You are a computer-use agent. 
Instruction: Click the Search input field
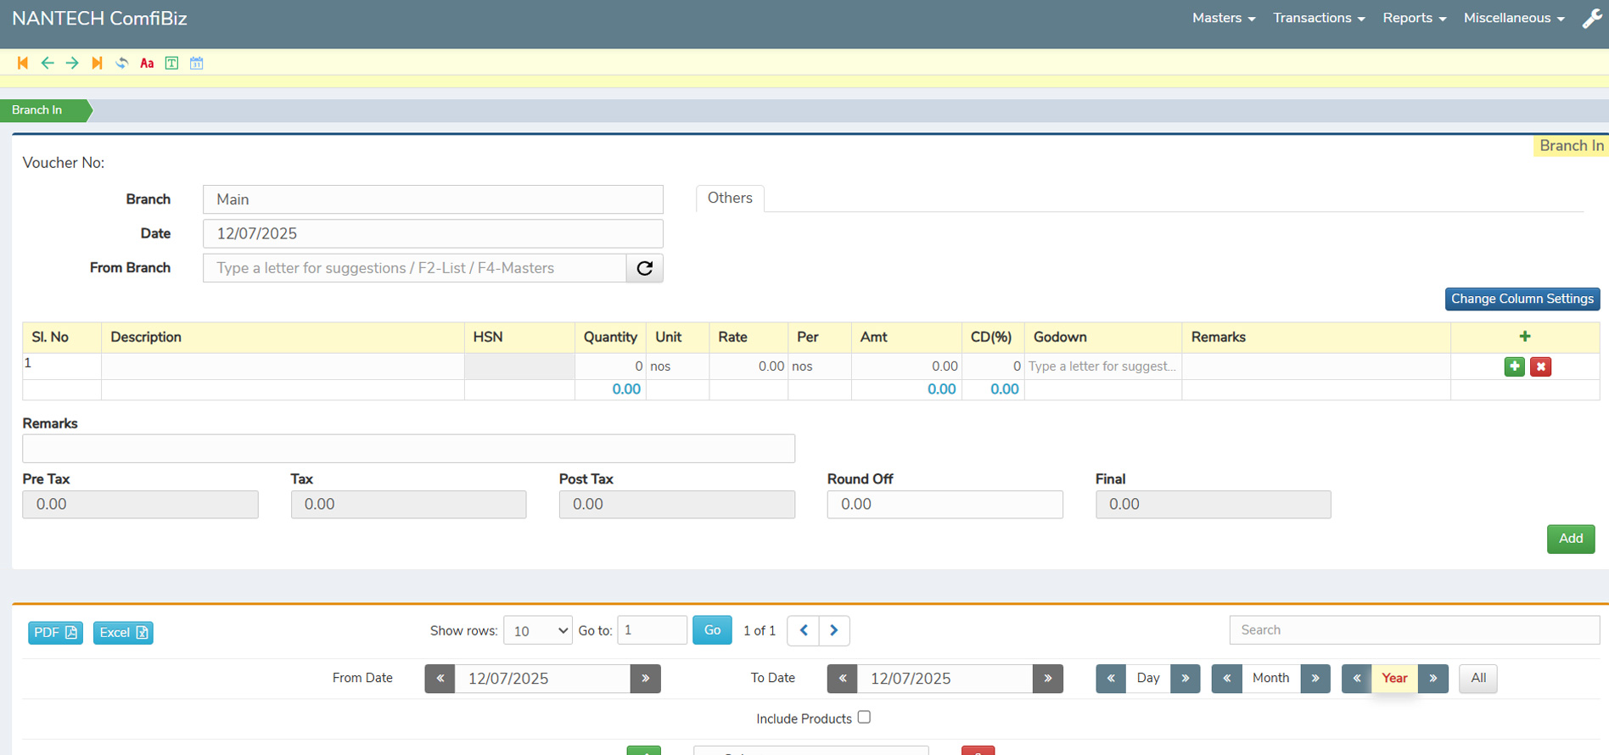click(1414, 630)
